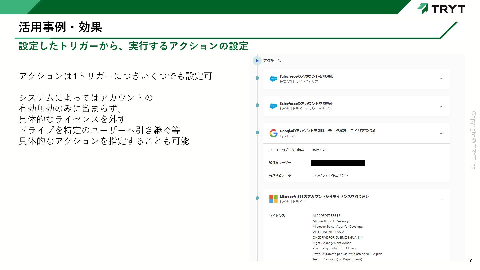Open the three-dot menu on Google action
This screenshot has width=480, height=270.
(x=441, y=133)
